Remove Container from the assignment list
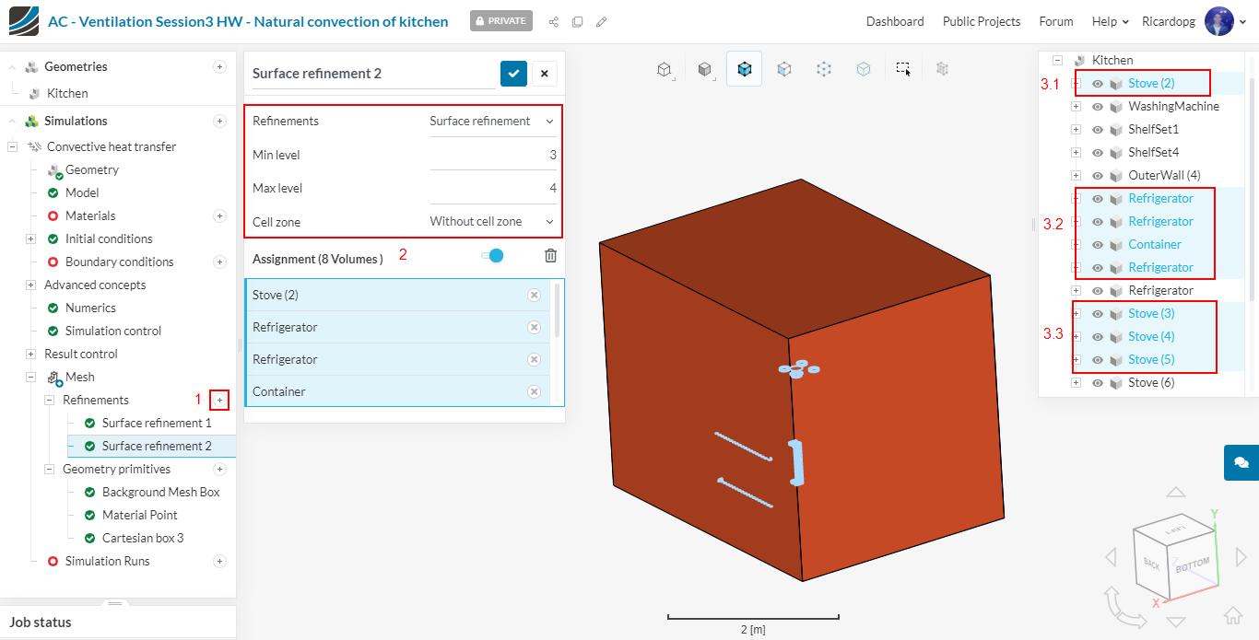This screenshot has height=640, width=1259. point(534,391)
